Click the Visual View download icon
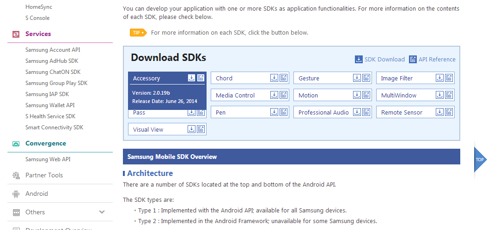Viewport: 494px width, 230px height. [192, 129]
